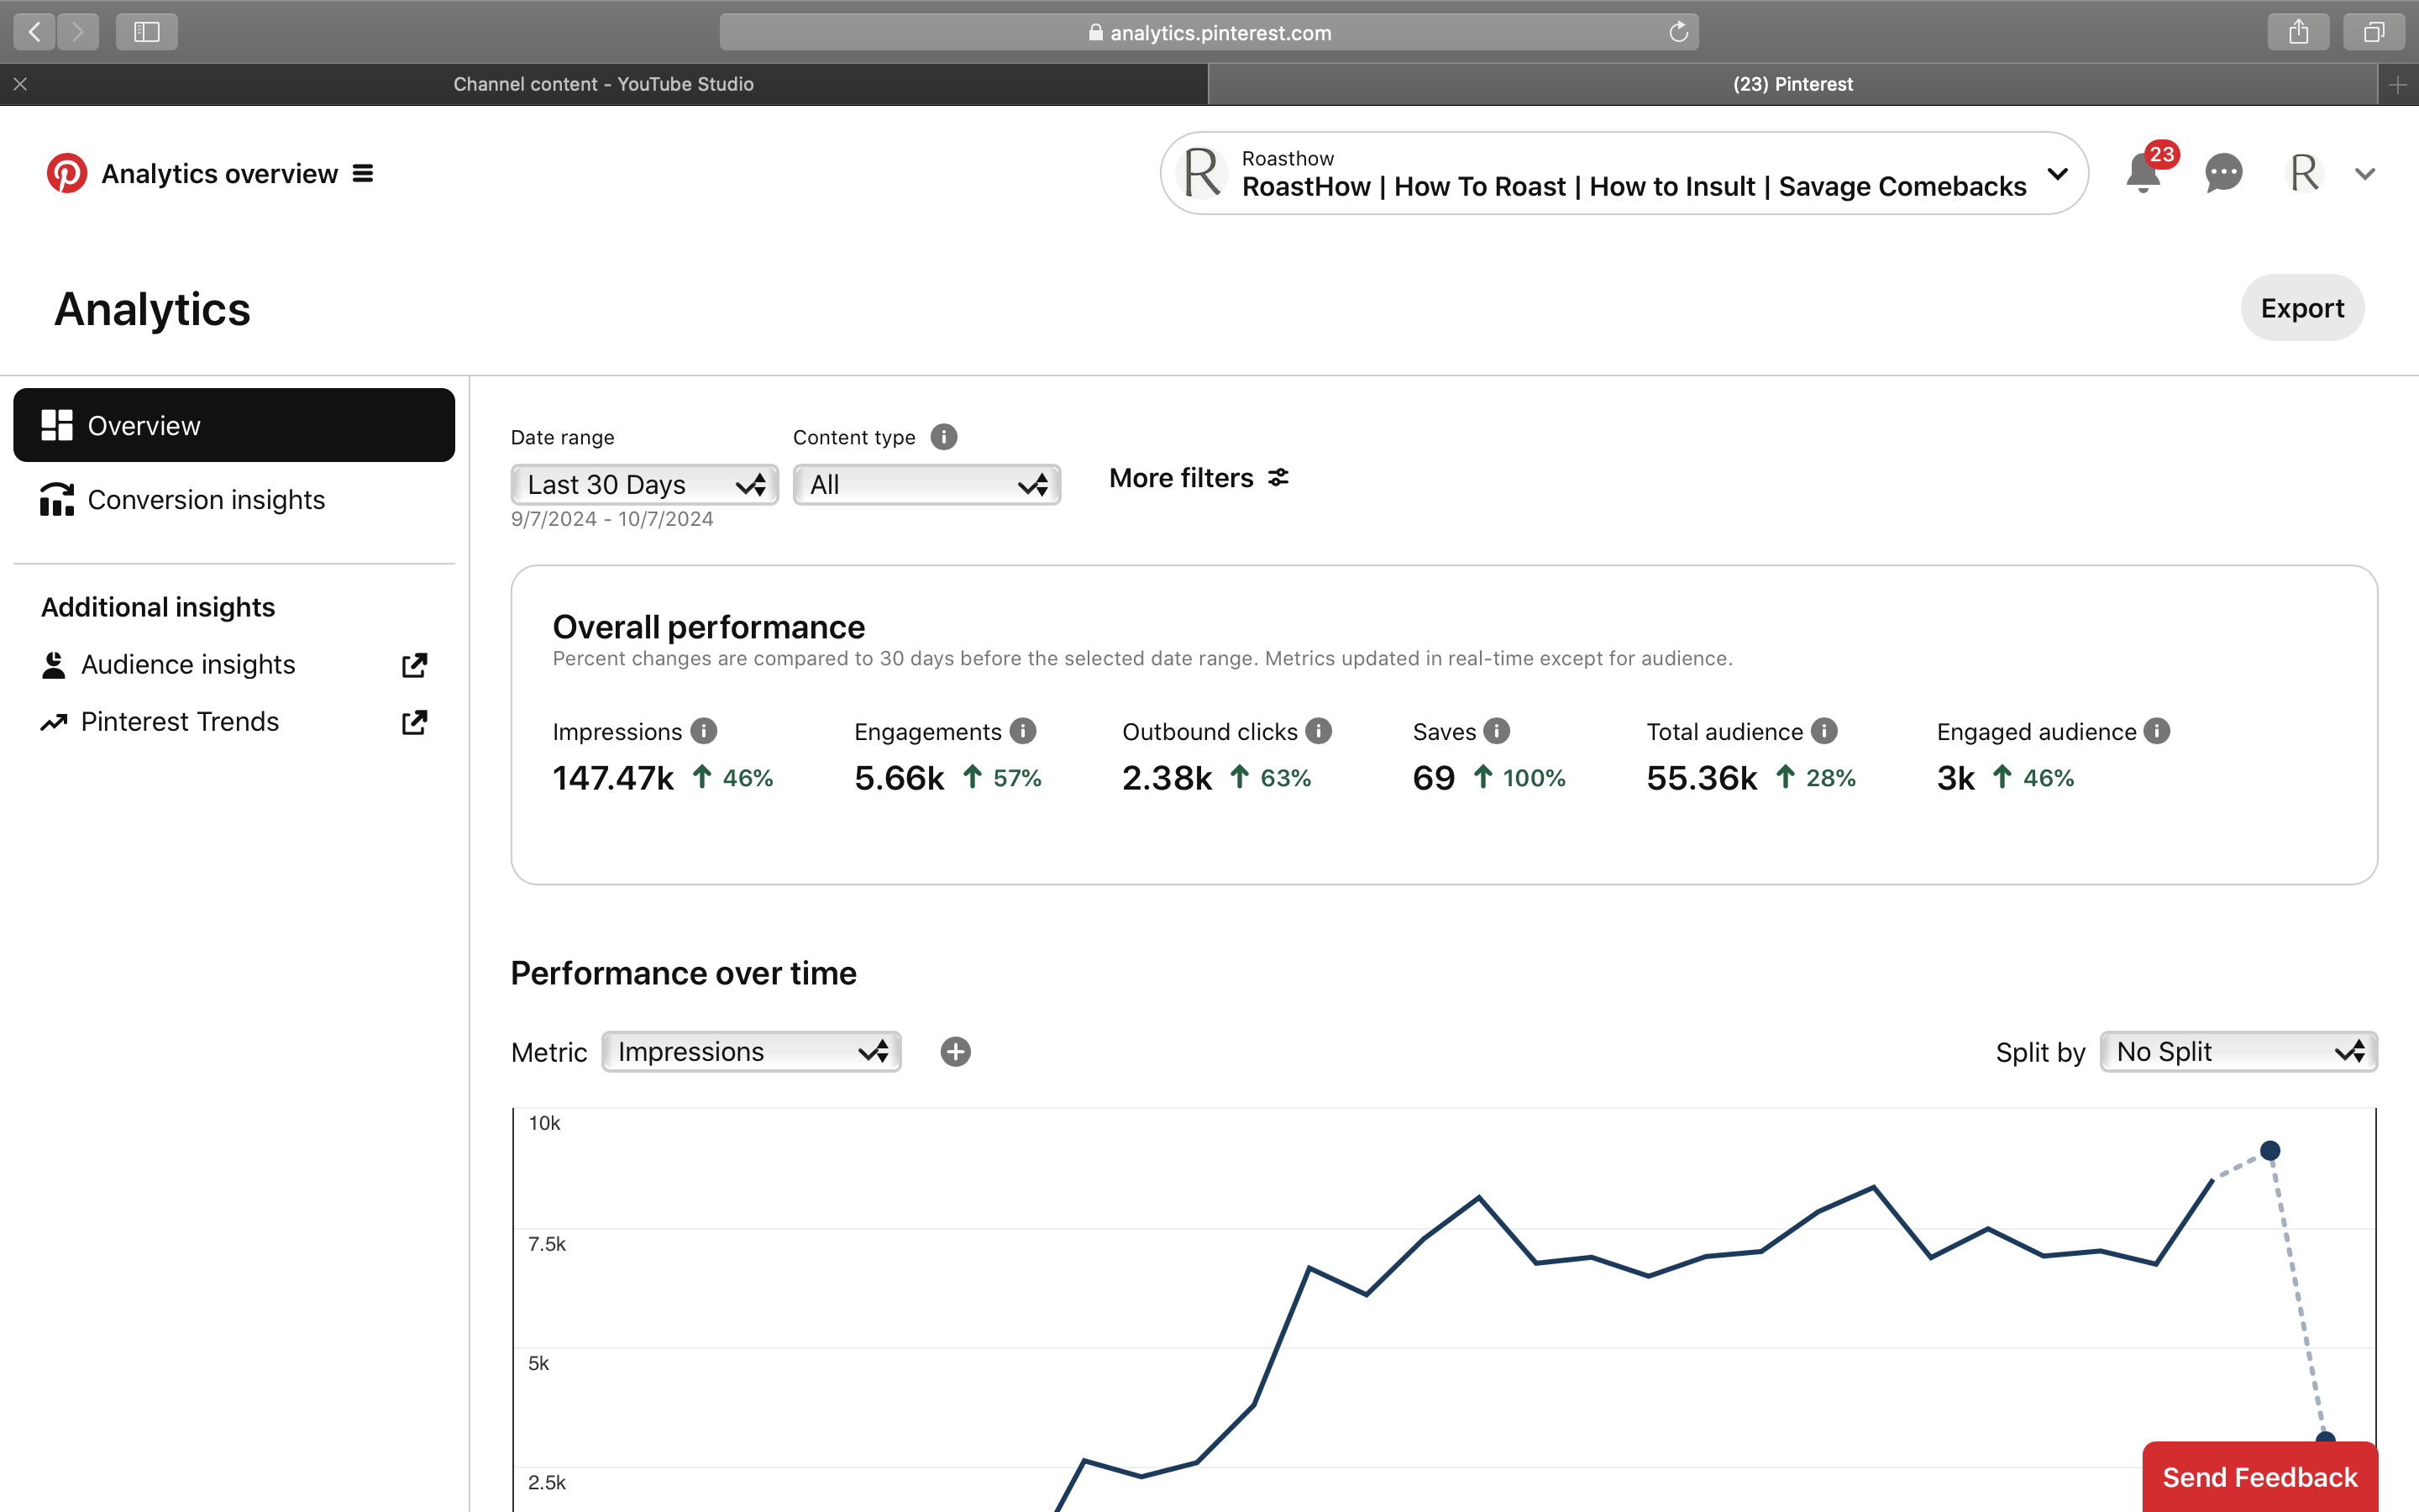Open the notifications bell with 23 badge

coord(2144,172)
